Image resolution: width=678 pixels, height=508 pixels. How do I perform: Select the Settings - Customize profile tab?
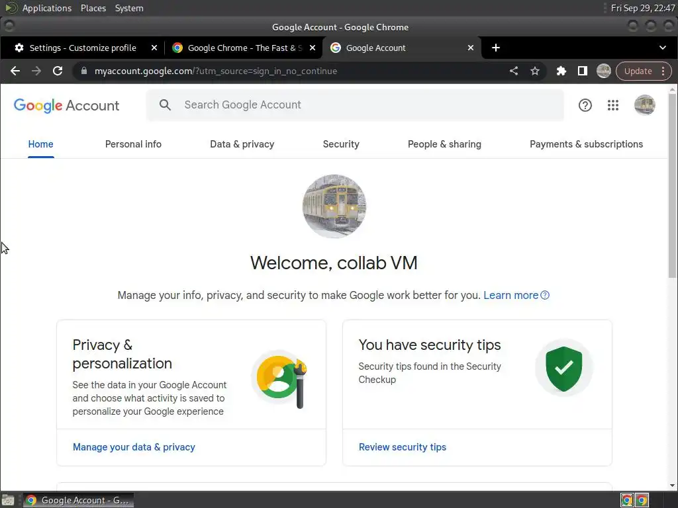click(82, 48)
